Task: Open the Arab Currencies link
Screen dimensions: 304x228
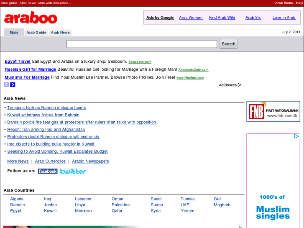Action: point(51,161)
